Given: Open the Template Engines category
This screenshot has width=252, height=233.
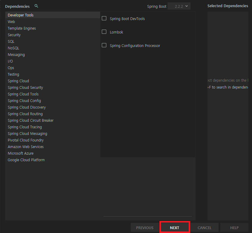Looking at the screenshot, I should 53,28.
